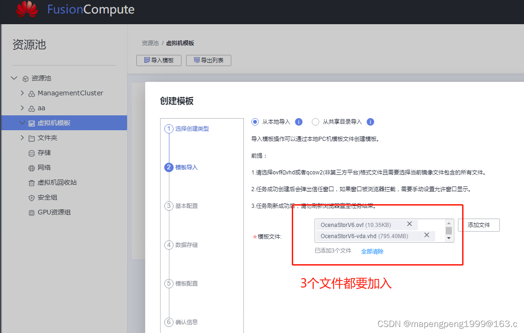Click the file list scroll up arrow
524x333 pixels.
449,223
